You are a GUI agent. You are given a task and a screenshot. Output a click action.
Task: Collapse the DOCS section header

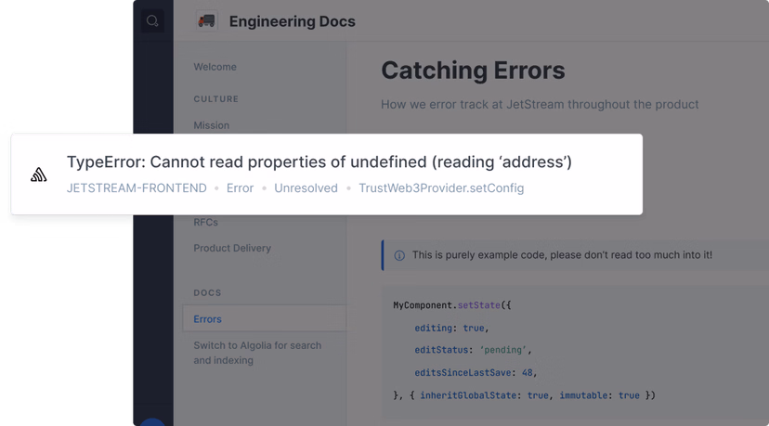tap(207, 293)
